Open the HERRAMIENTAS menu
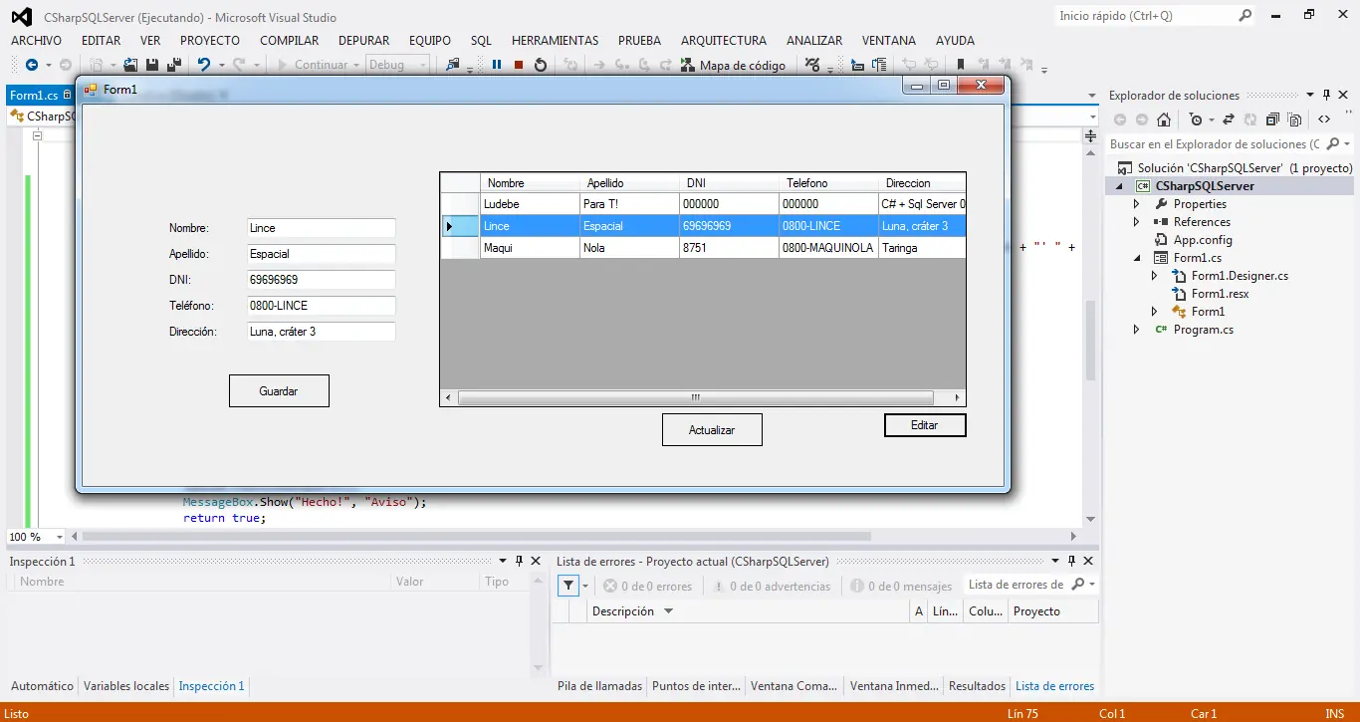 555,41
